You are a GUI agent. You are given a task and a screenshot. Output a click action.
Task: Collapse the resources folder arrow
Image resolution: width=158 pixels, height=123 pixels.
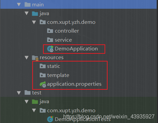(27, 57)
